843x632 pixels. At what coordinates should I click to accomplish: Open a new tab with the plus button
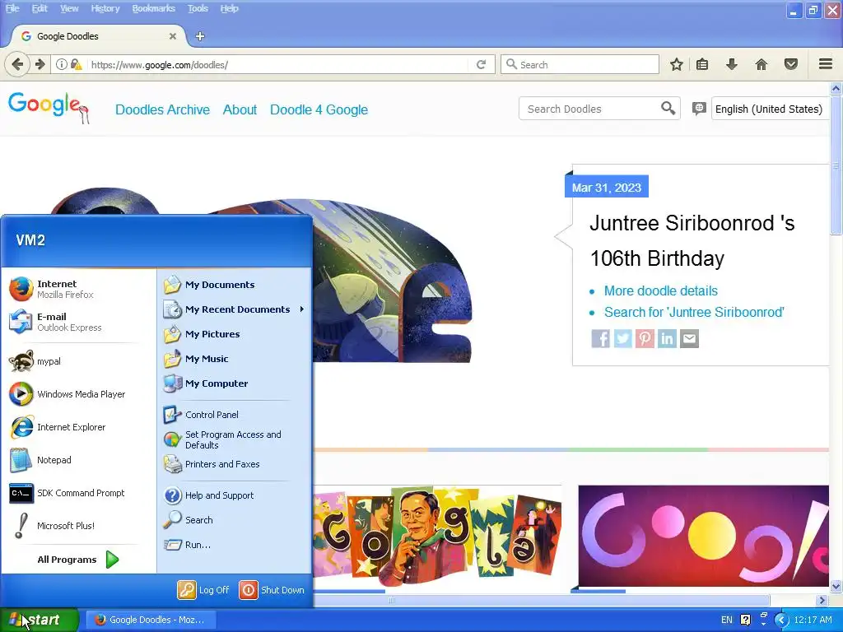point(200,36)
